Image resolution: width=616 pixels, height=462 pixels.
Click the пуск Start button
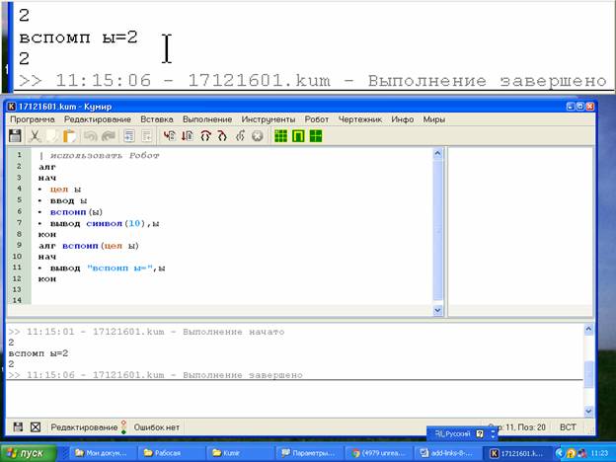[x=29, y=453]
